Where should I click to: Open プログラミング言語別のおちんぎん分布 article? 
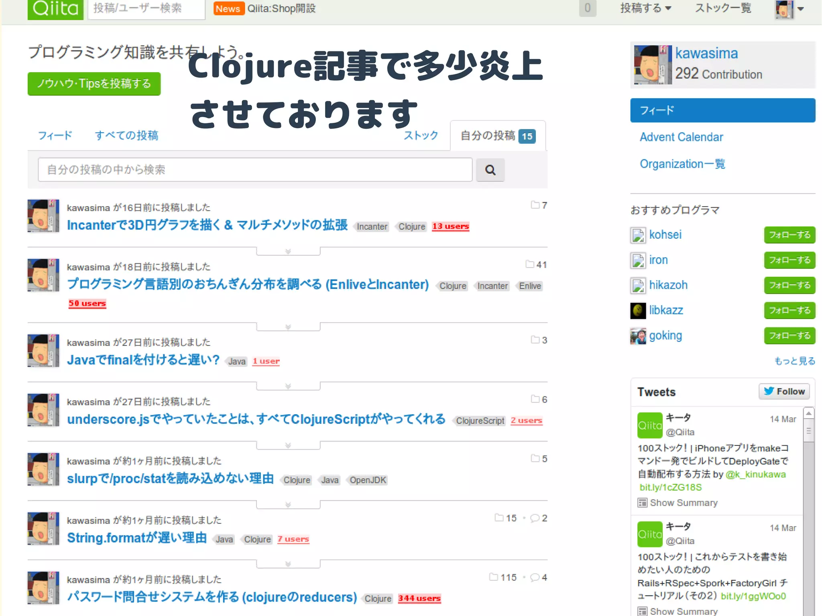[x=248, y=285]
